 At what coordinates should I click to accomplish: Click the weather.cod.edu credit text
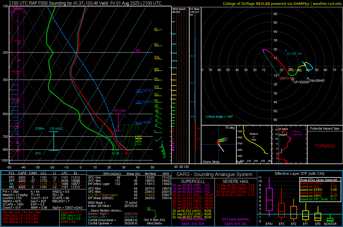(x=327, y=3)
